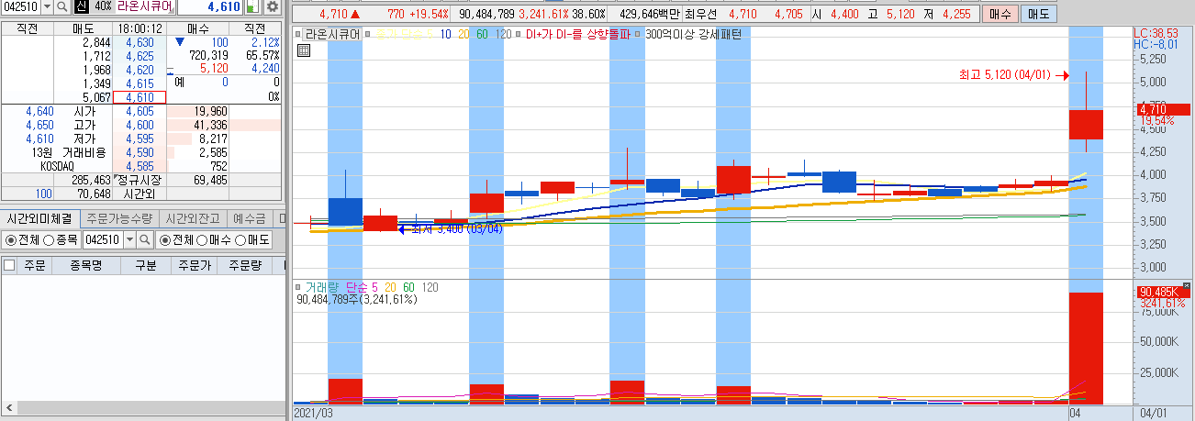Image resolution: width=1195 pixels, height=421 pixels.
Task: Click the blue 매도 sell button
Action: [1038, 15]
